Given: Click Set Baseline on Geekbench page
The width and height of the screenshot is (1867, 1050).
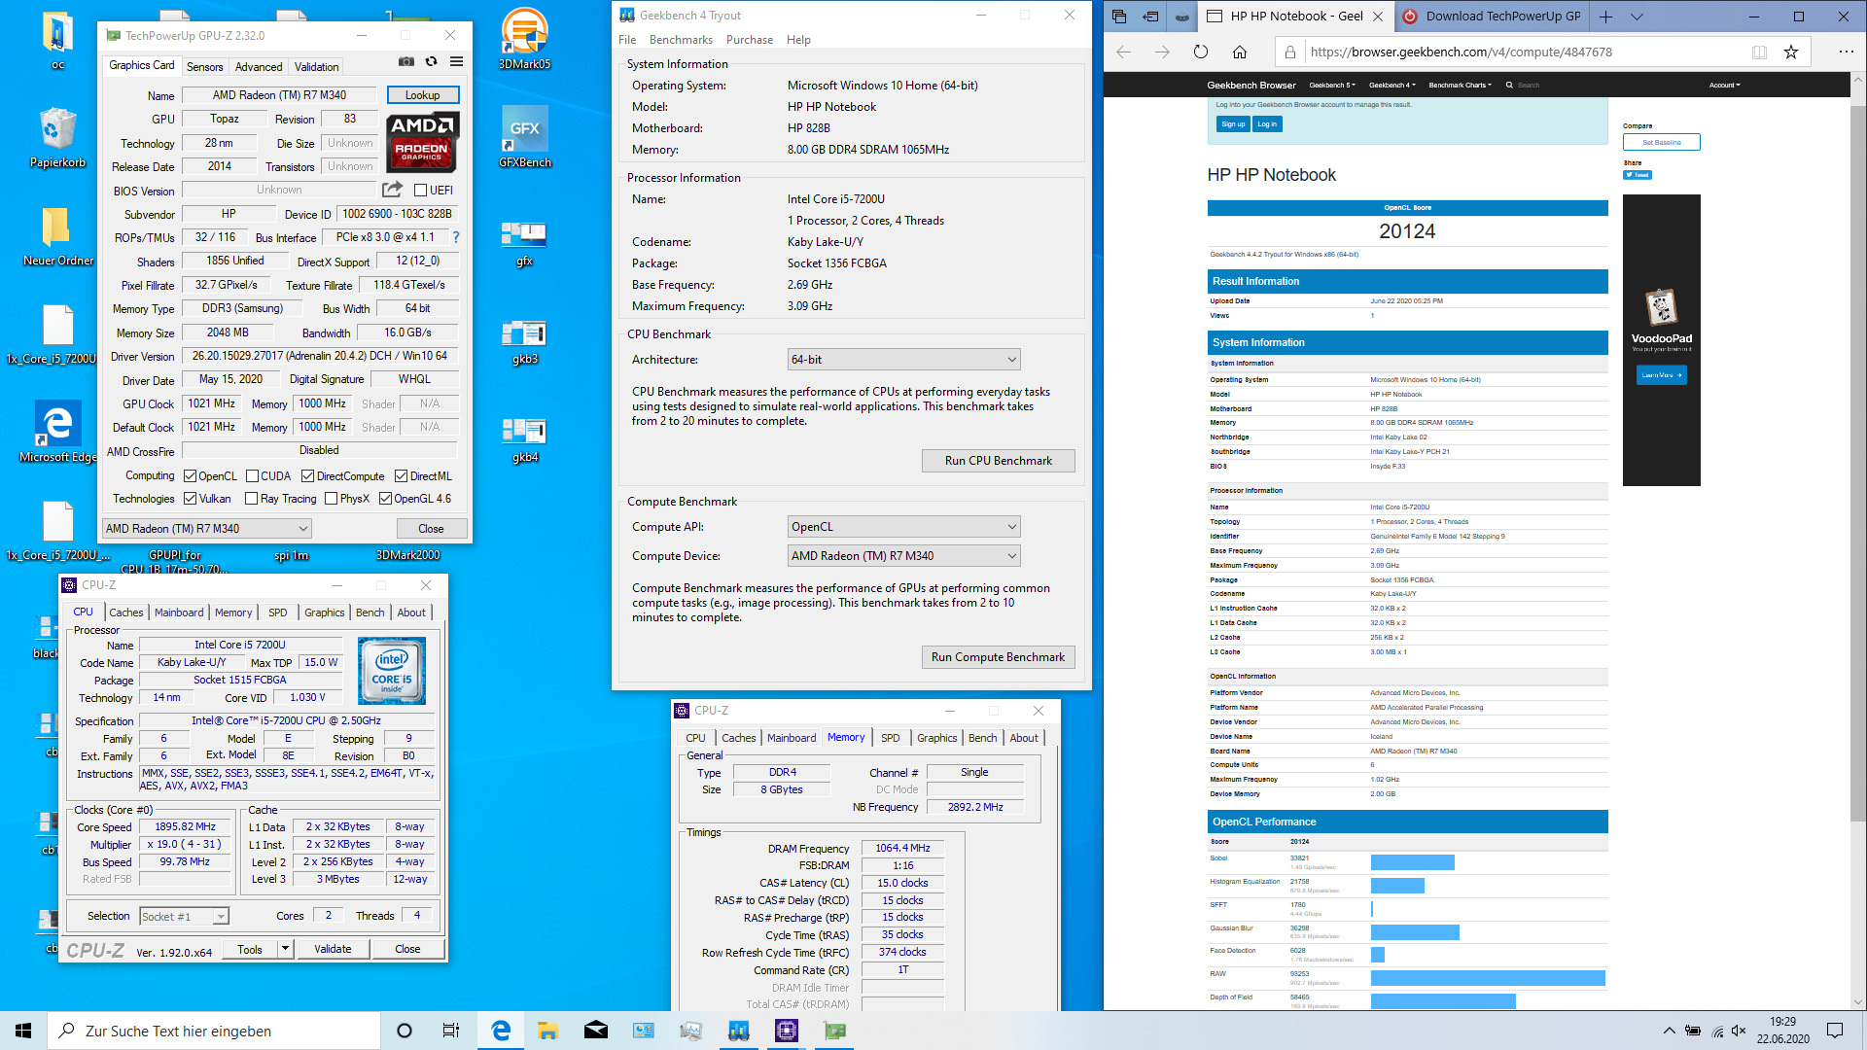Looking at the screenshot, I should click(1661, 142).
